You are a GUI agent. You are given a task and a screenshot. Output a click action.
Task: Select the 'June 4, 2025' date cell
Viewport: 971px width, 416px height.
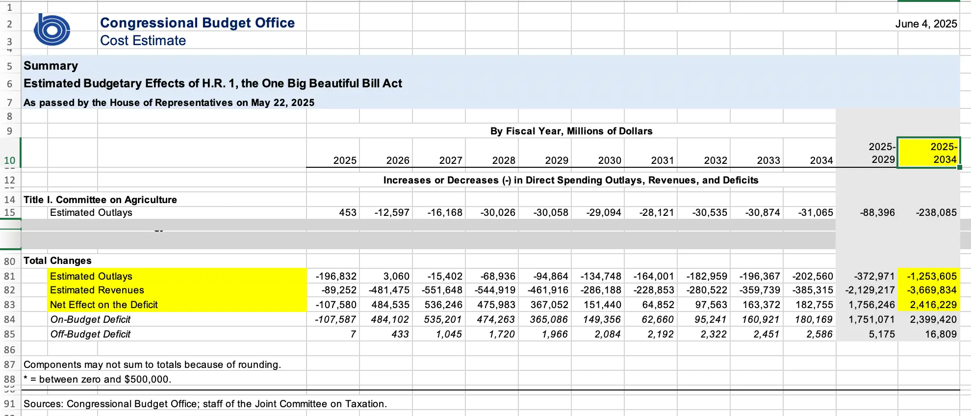926,24
